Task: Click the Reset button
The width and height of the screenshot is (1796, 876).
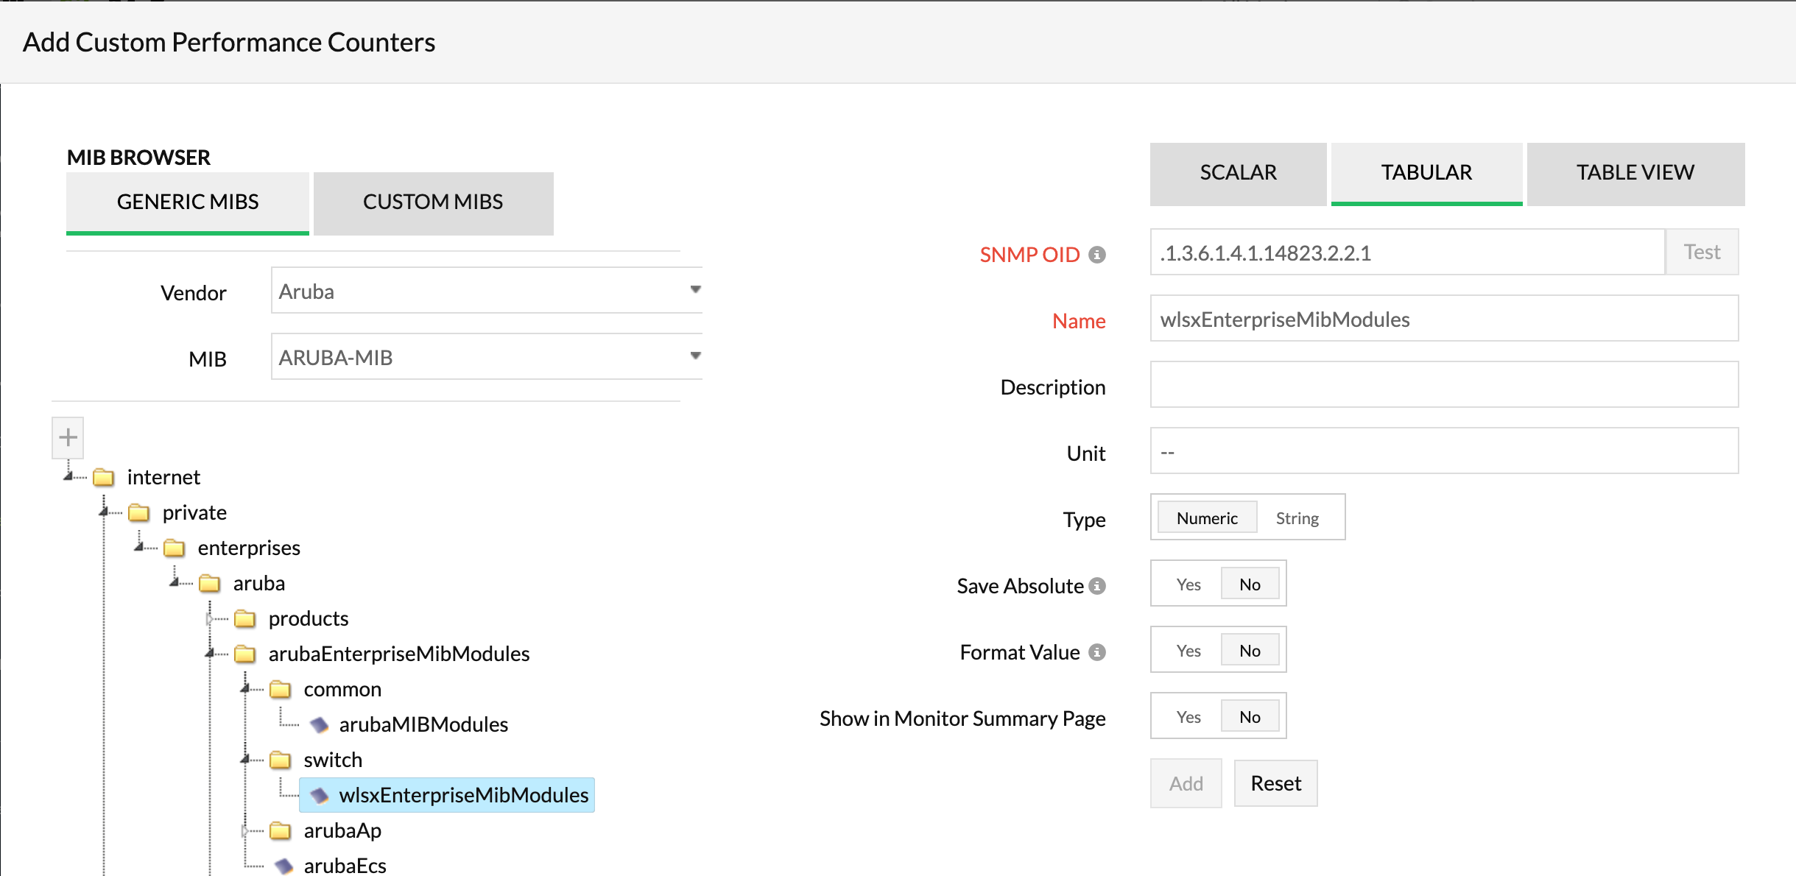Action: point(1275,783)
